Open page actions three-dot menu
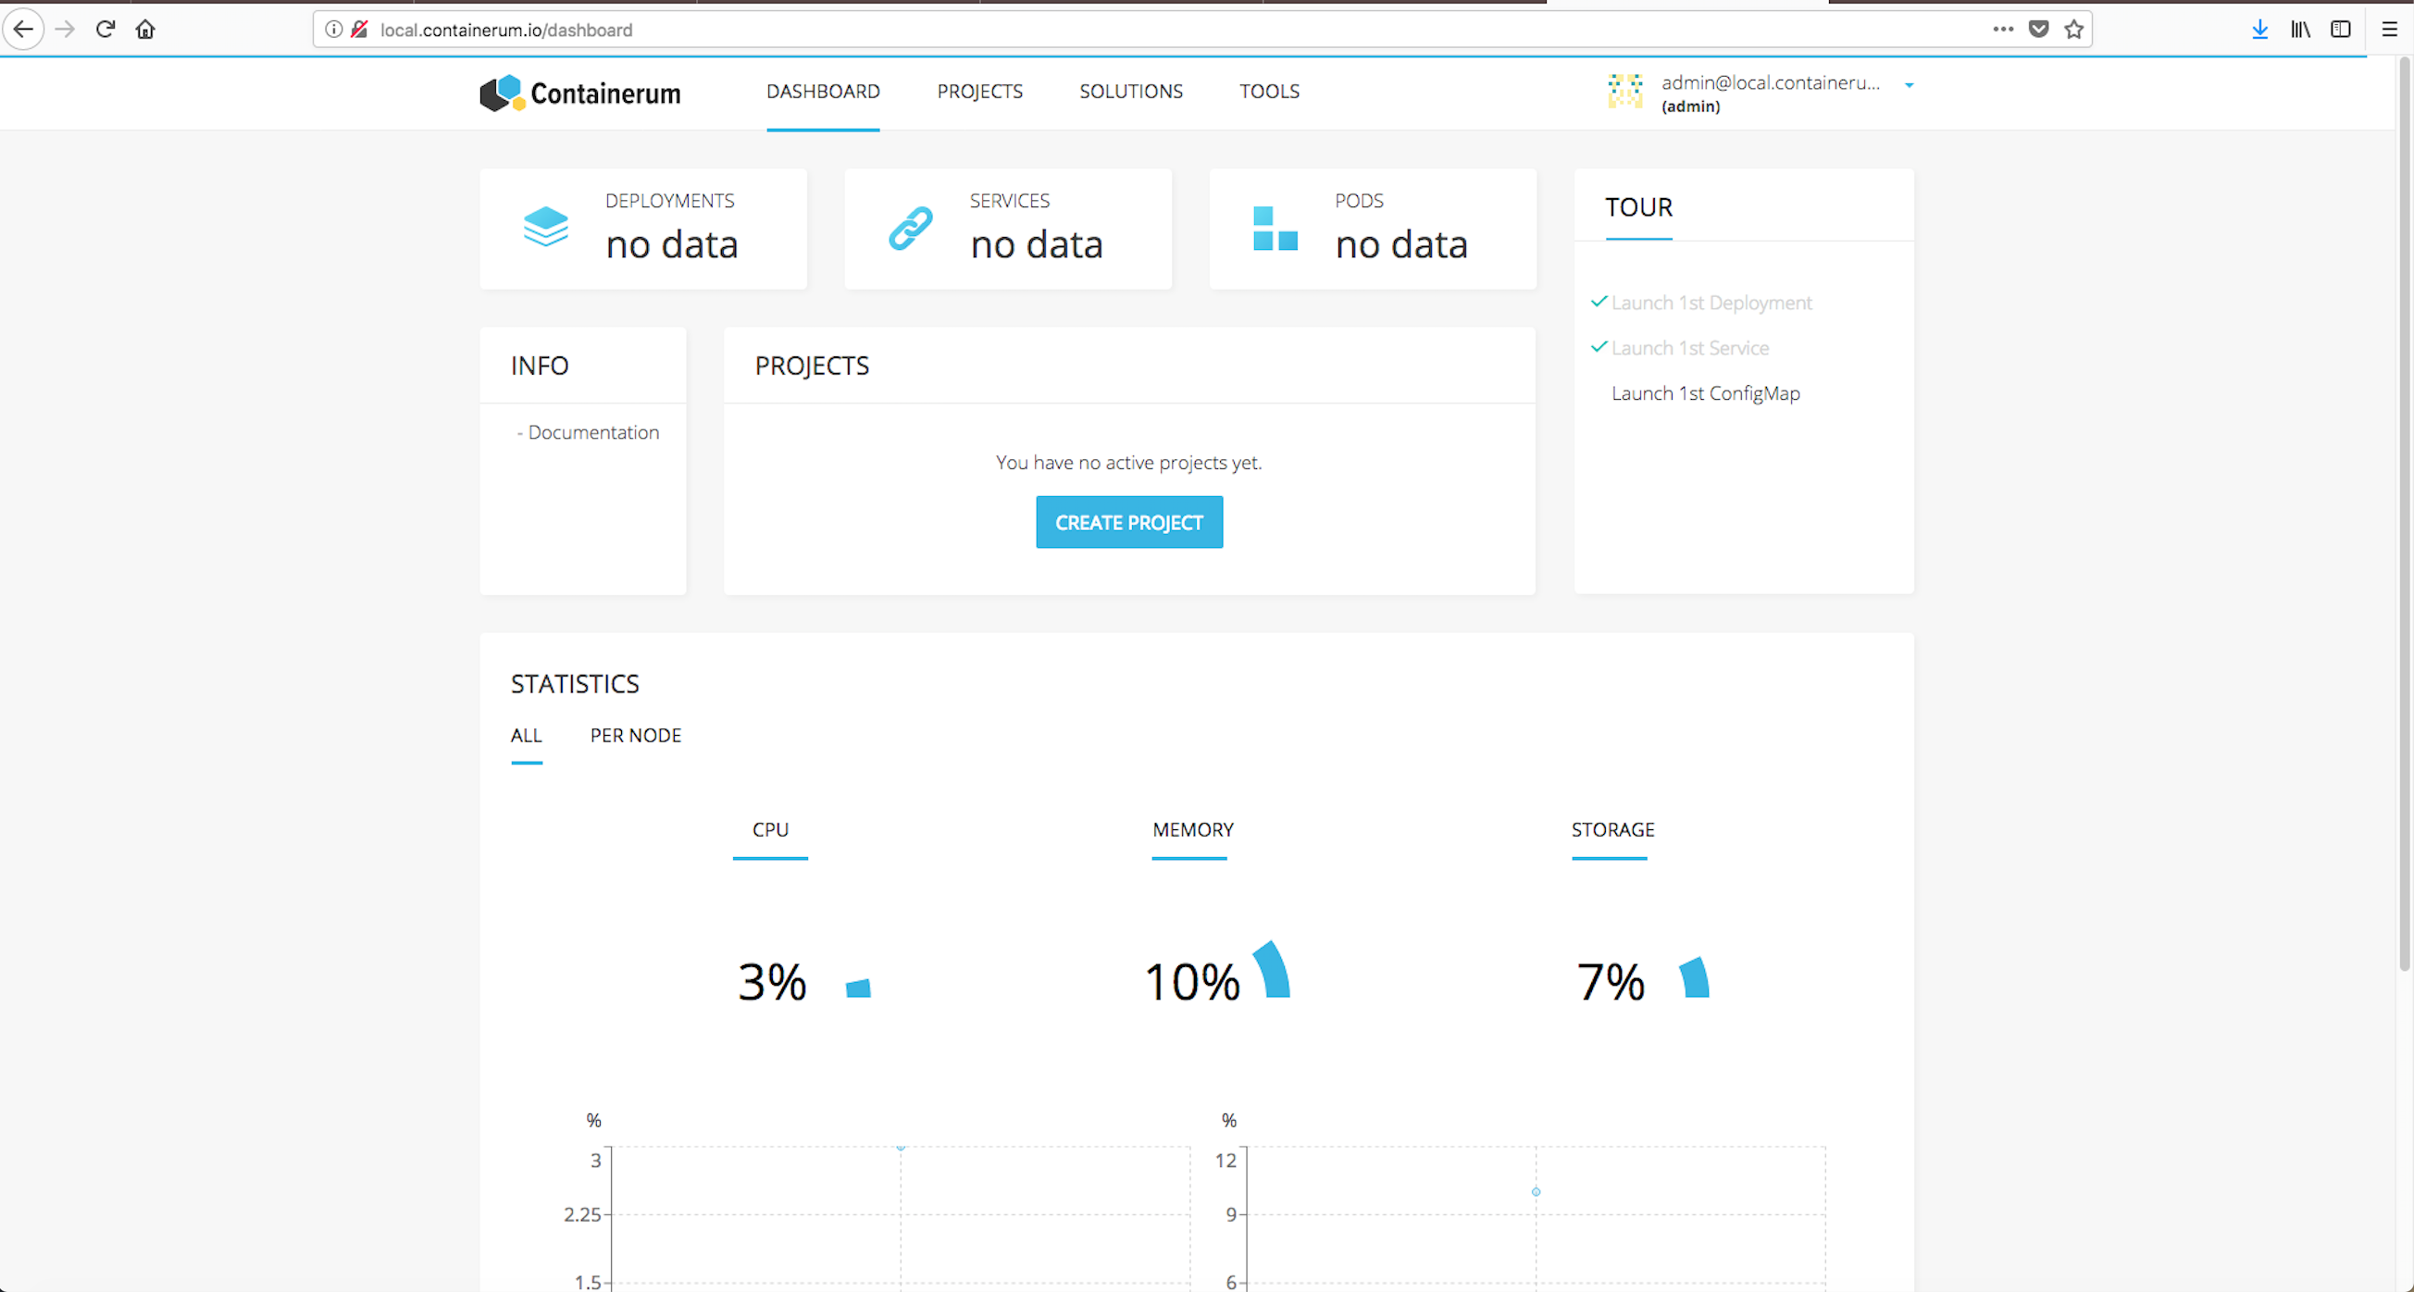2414x1292 pixels. (2003, 29)
